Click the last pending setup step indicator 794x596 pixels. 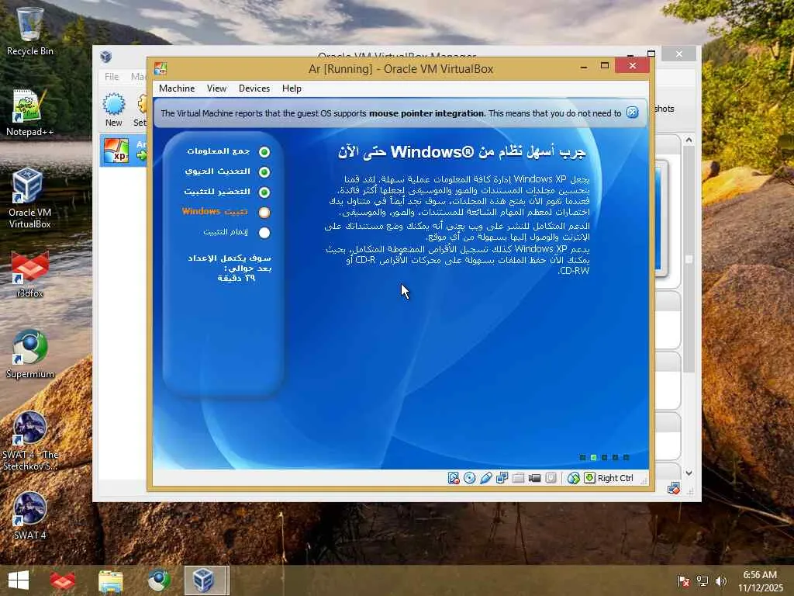264,233
